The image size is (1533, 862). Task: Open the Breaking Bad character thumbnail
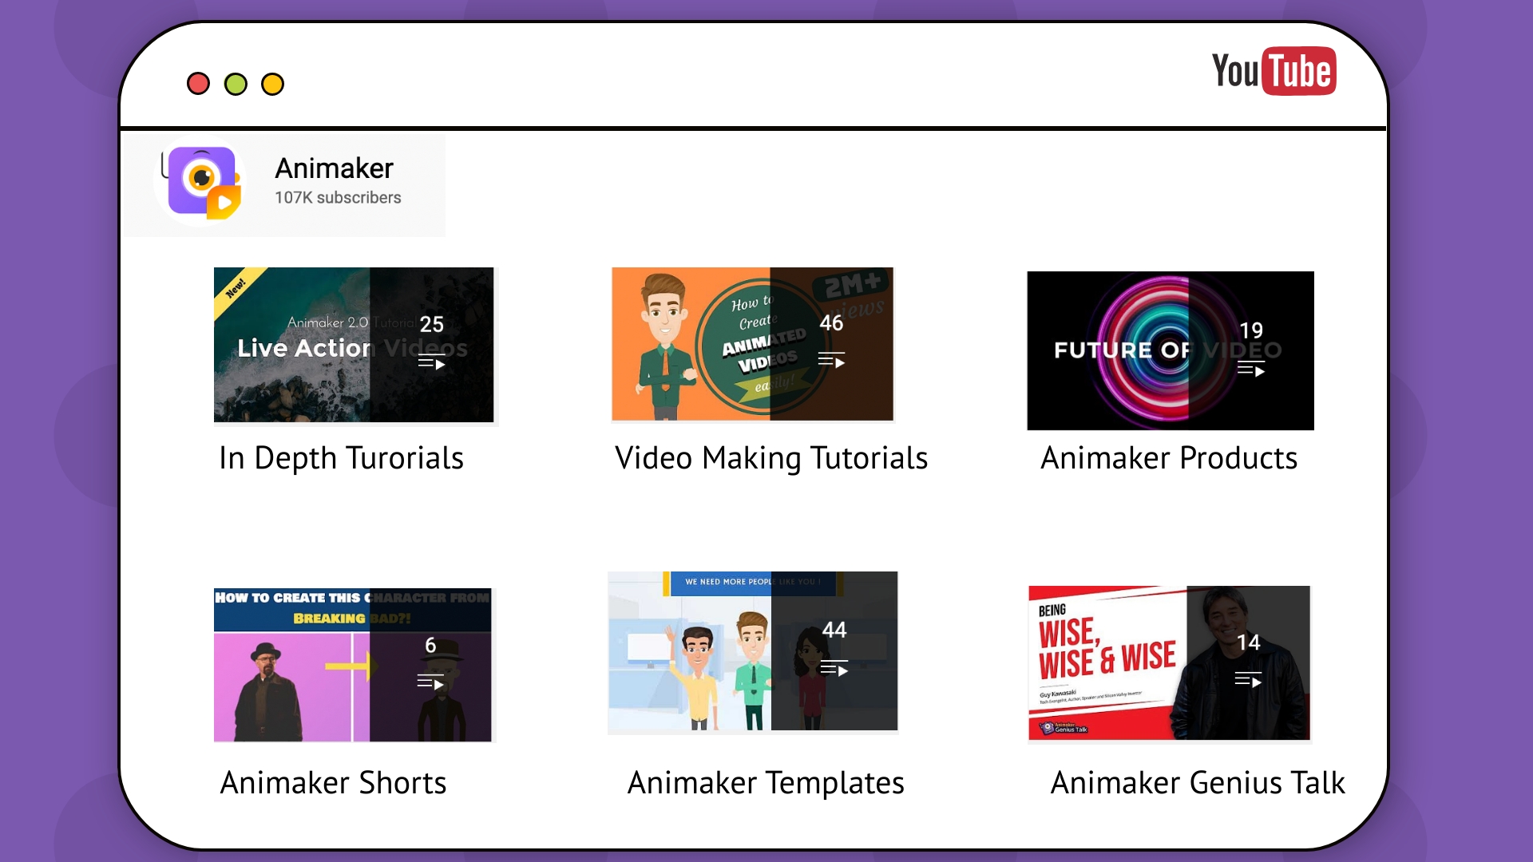point(353,665)
